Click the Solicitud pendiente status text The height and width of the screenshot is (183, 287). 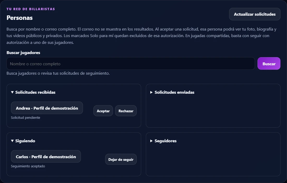(x=26, y=117)
